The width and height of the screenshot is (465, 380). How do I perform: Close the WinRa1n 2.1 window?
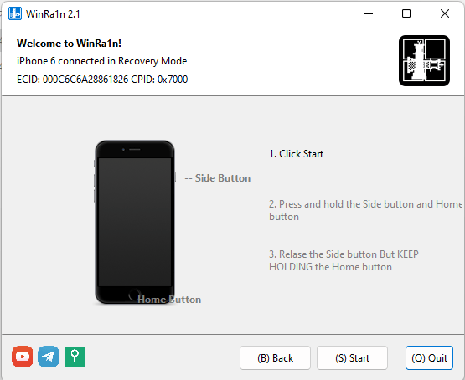pyautogui.click(x=445, y=13)
